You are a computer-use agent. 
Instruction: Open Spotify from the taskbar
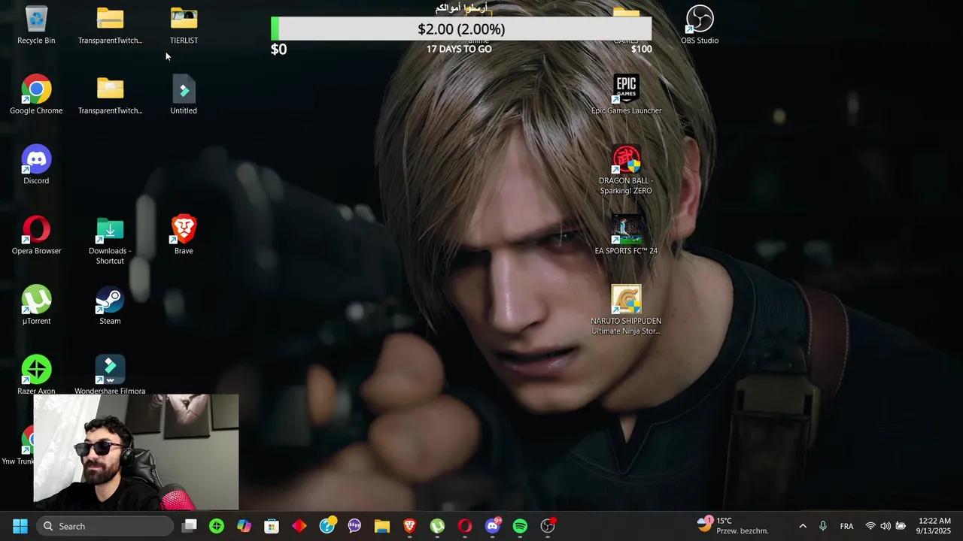pyautogui.click(x=520, y=526)
